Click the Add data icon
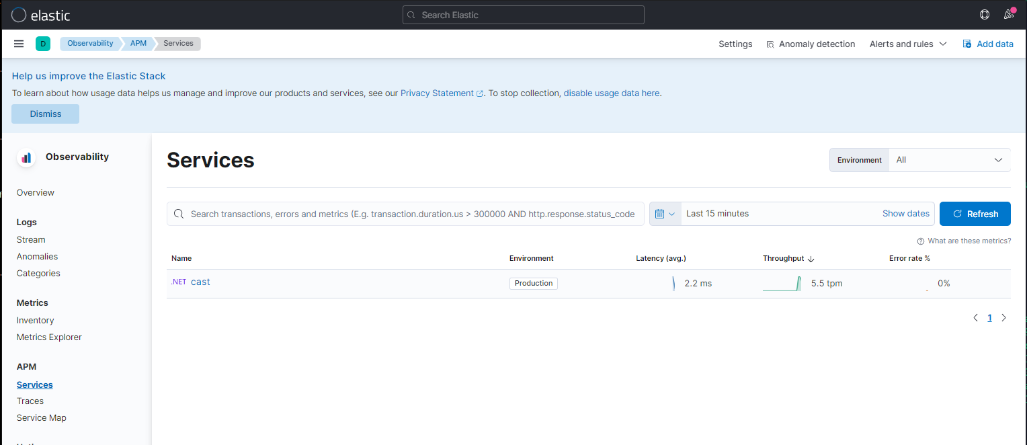Viewport: 1027px width, 445px height. tap(967, 44)
